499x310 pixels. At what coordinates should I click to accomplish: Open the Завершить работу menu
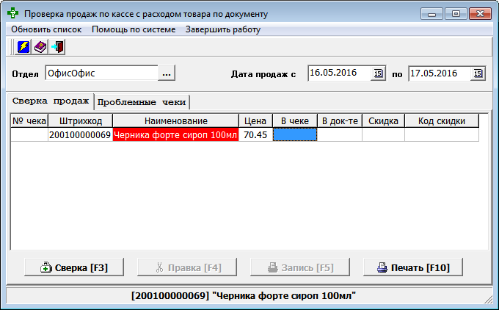click(x=223, y=29)
